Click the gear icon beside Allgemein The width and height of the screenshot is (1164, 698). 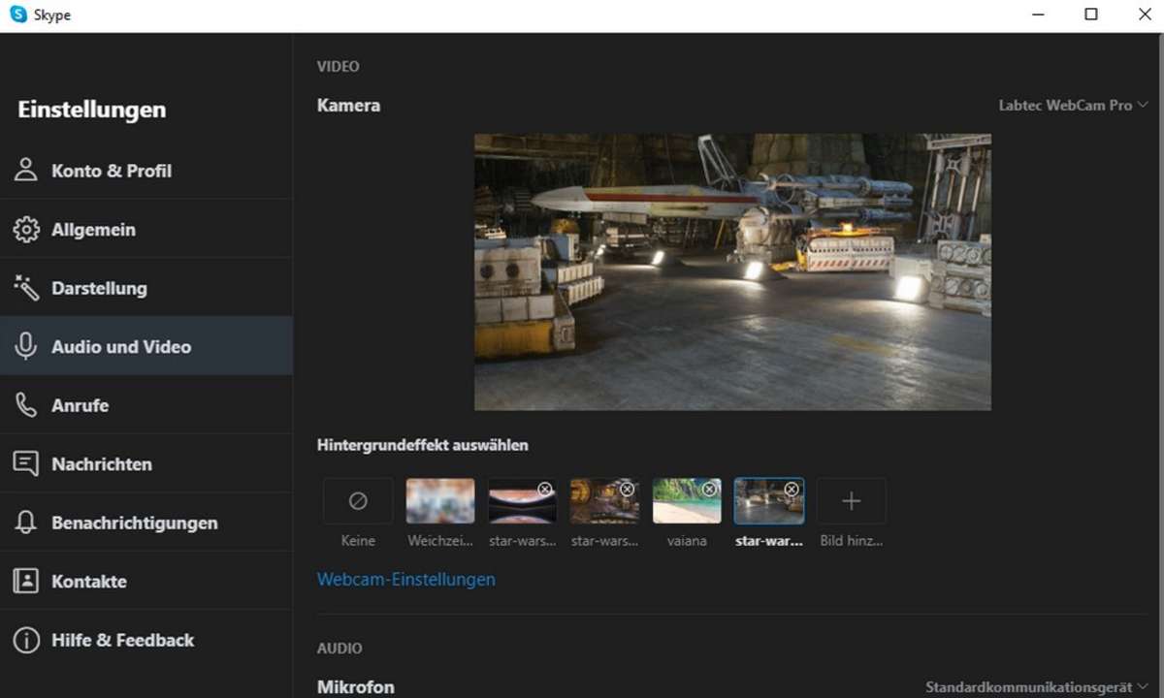(x=26, y=230)
